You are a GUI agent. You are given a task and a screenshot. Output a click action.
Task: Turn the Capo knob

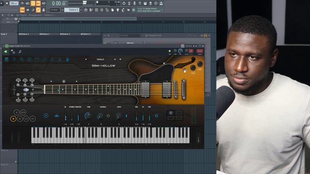point(118,116)
